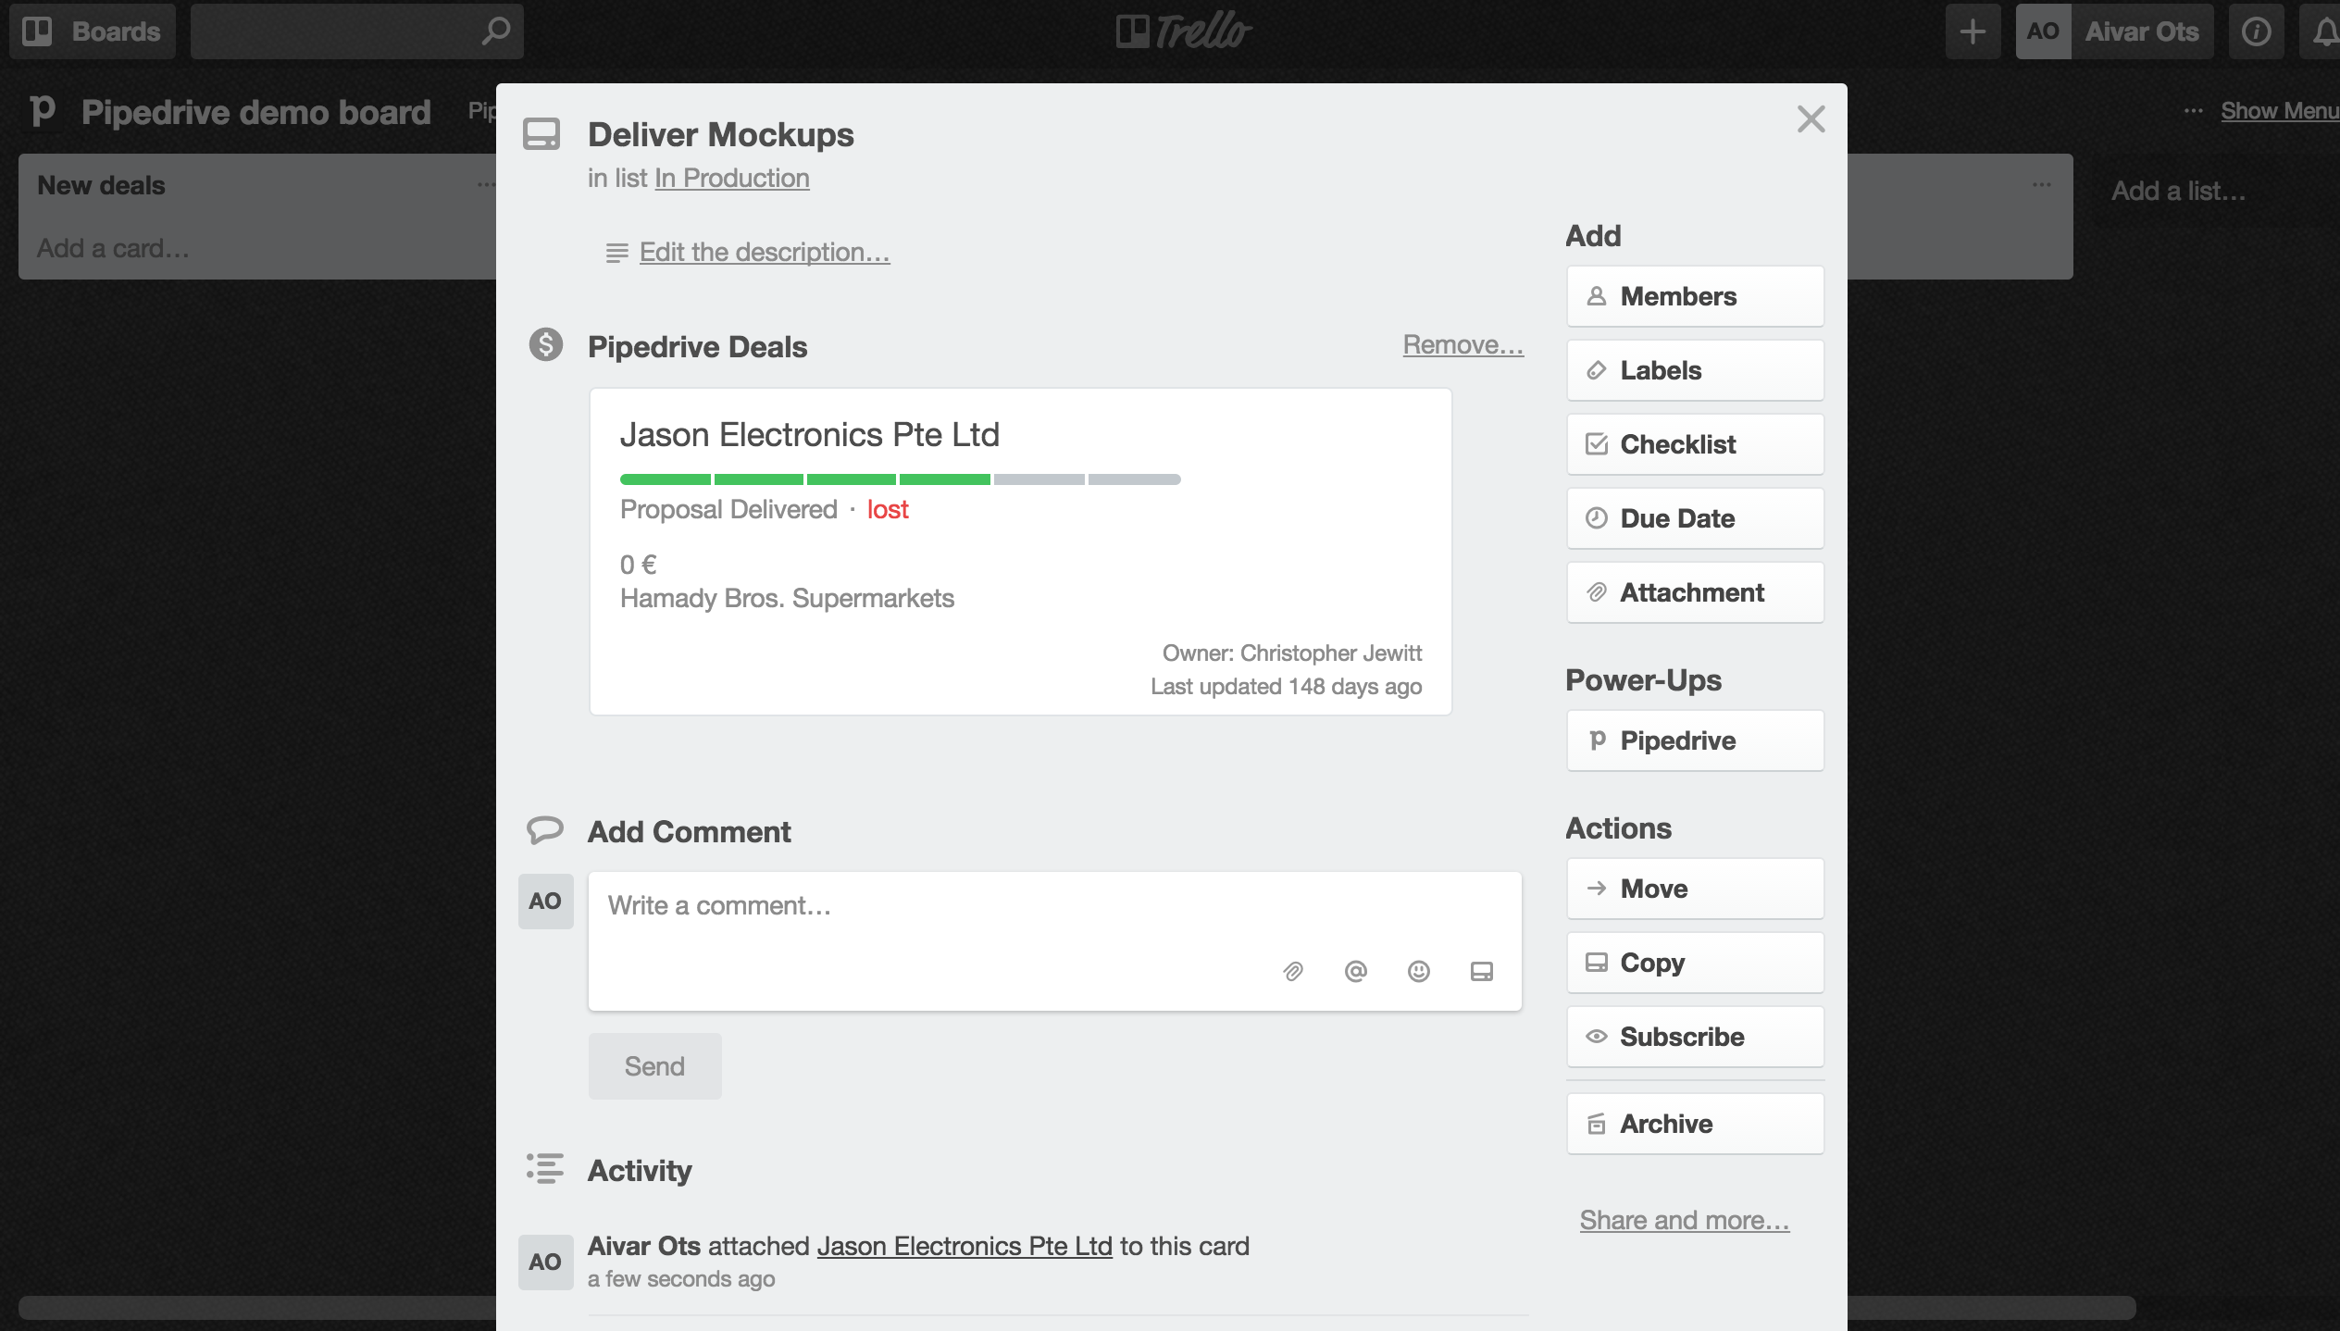Open the Checklist option
This screenshot has width=2340, height=1331.
(1695, 444)
